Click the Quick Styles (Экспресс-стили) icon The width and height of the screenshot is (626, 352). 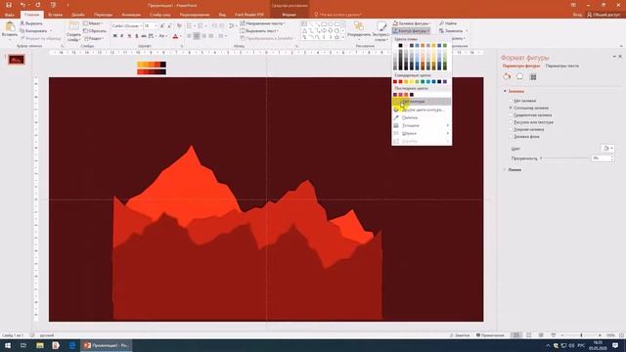pos(381,26)
